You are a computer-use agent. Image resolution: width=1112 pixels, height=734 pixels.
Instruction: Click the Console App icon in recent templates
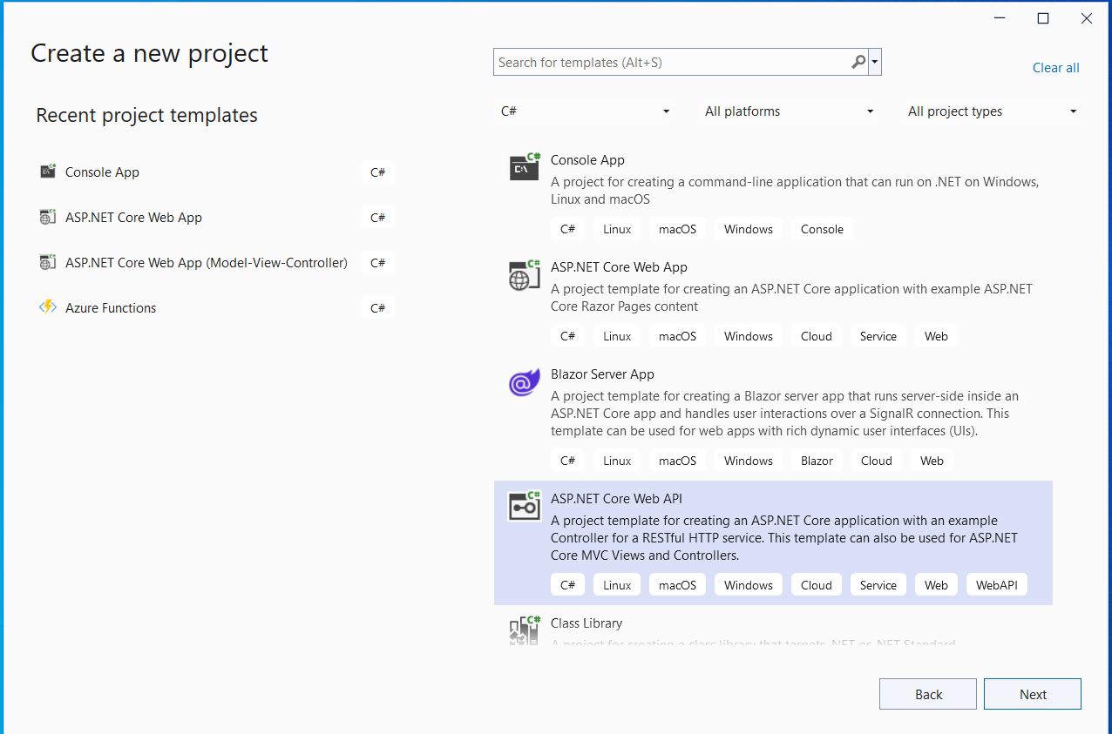click(47, 172)
